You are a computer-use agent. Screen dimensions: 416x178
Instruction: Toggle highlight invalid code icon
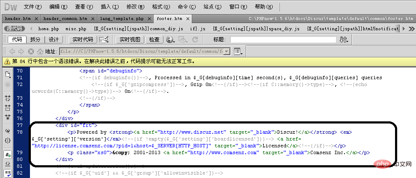8,164
